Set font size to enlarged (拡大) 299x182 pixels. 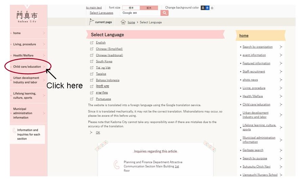149,8
